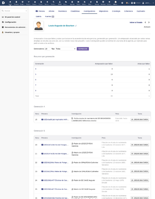
Task: Click Usuarios y grupos sidebar entry
Action: (x=12, y=32)
